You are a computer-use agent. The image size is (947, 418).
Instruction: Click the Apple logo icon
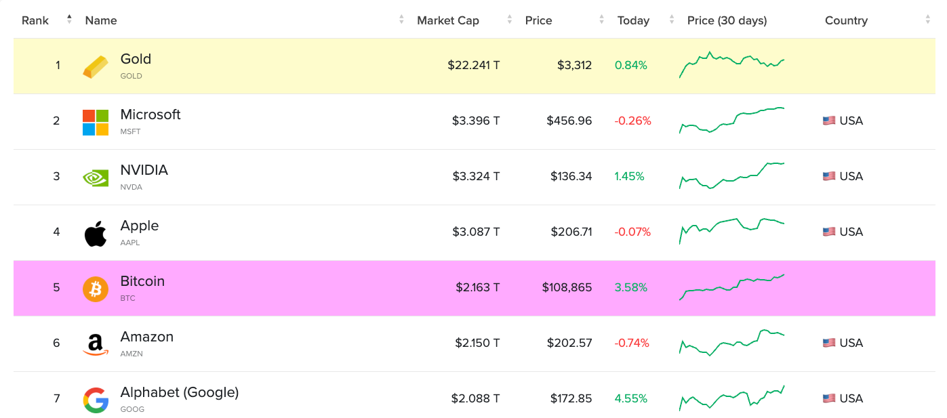click(x=96, y=232)
